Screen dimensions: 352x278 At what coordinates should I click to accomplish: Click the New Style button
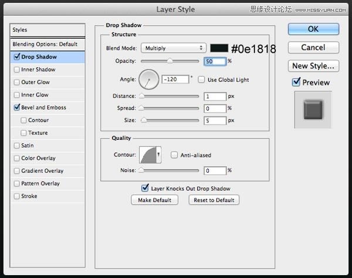tap(313, 66)
